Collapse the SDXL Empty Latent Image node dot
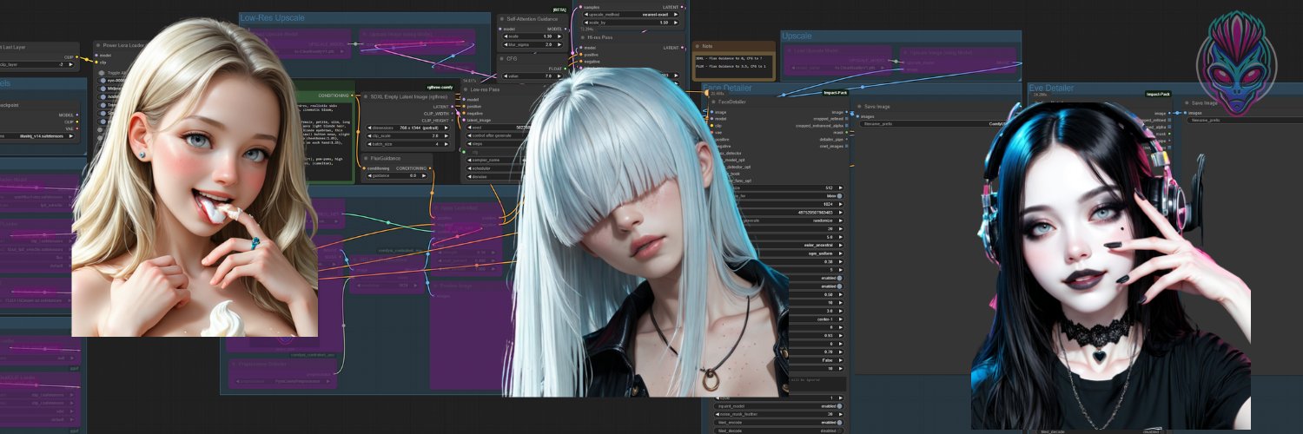This screenshot has height=434, width=1303. coord(366,96)
